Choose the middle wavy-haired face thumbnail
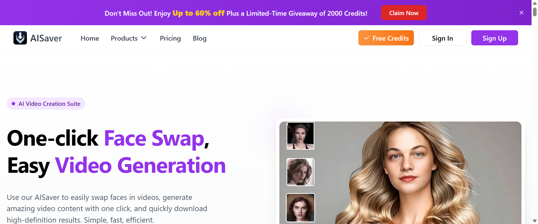The image size is (538, 224). pyautogui.click(x=300, y=172)
